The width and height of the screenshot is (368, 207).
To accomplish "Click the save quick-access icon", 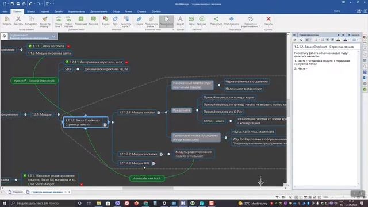I will 18,4.
